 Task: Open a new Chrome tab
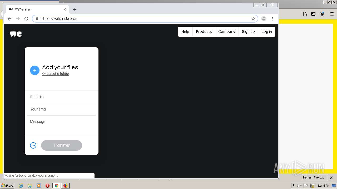[75, 9]
